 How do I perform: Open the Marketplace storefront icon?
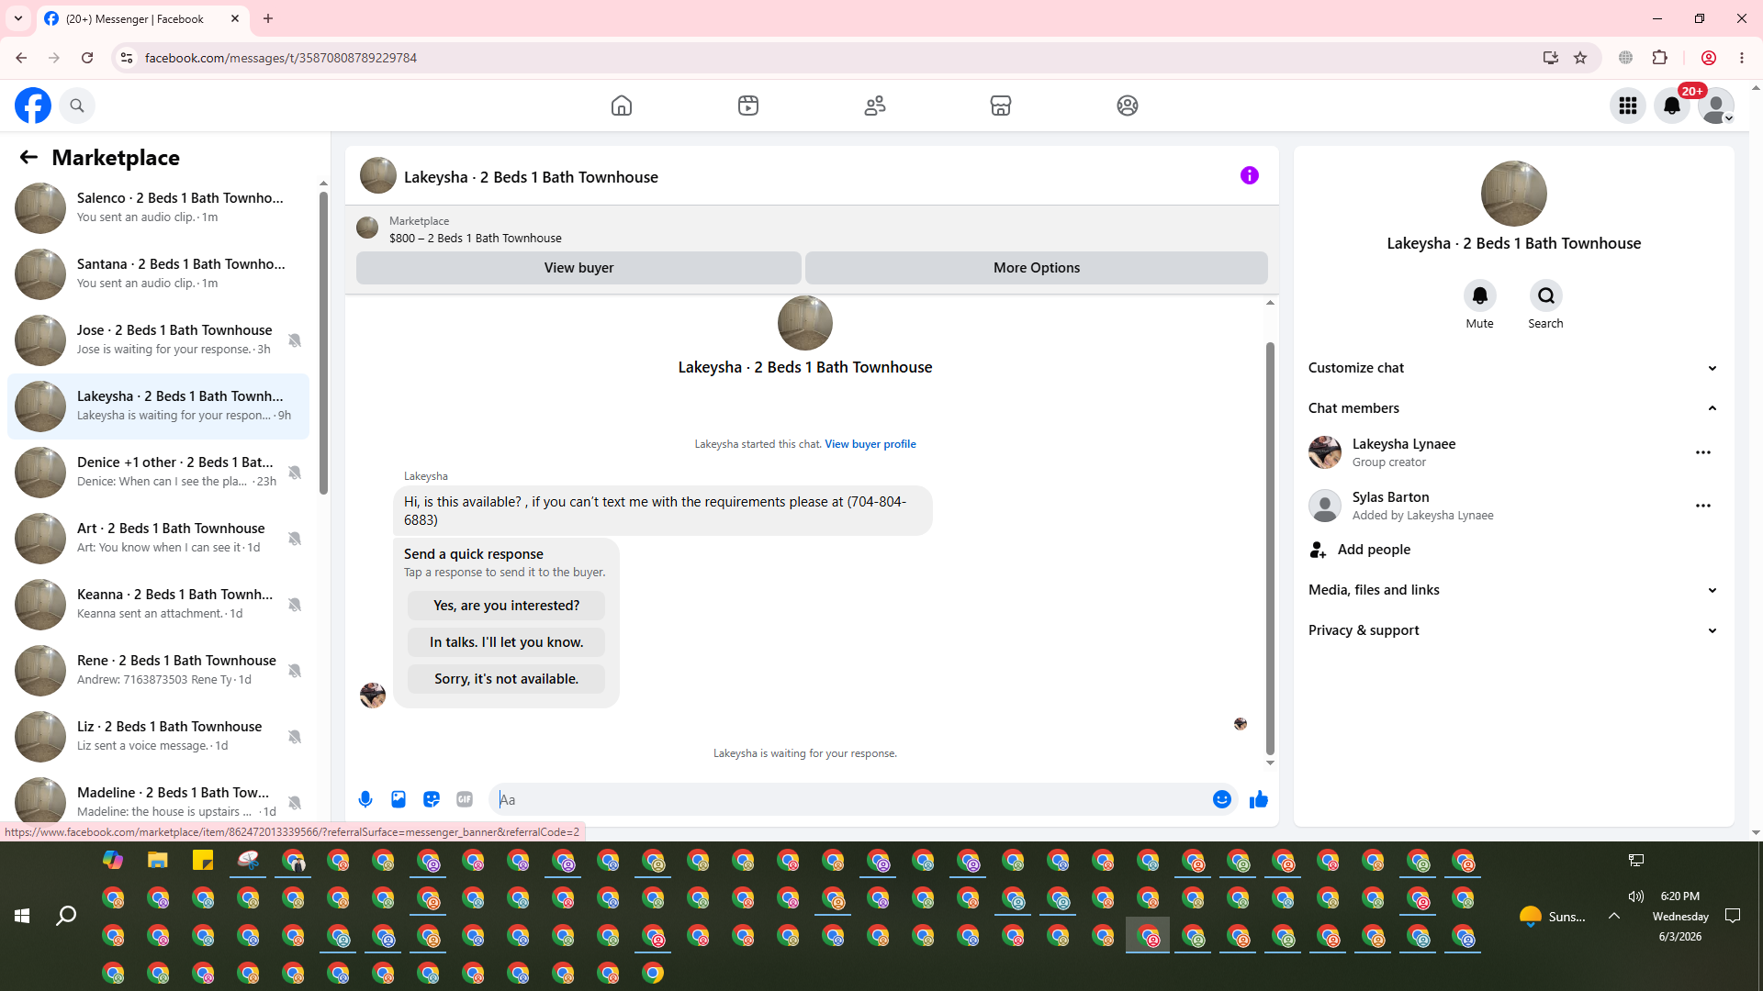(x=1001, y=106)
